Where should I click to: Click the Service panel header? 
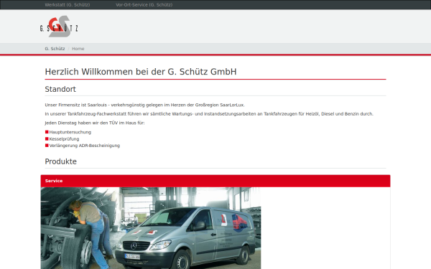point(215,181)
